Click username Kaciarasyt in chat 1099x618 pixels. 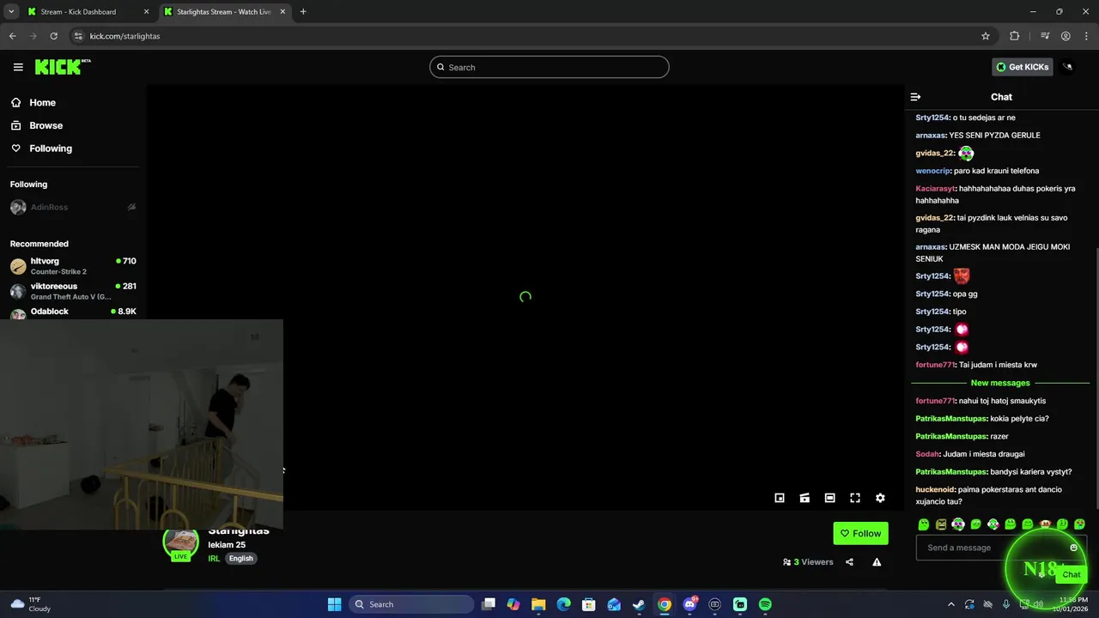pos(935,189)
